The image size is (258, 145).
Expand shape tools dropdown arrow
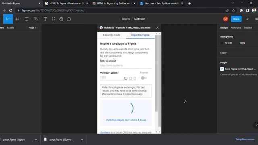[x=30, y=19]
